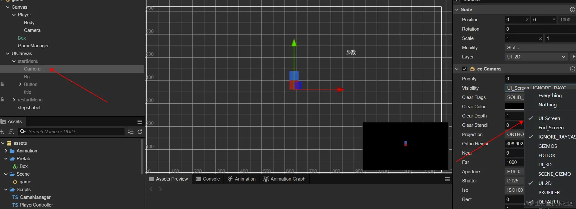Open the Layer UI_2D dropdown
Image resolution: width=576 pixels, height=209 pixels.
tap(536, 57)
